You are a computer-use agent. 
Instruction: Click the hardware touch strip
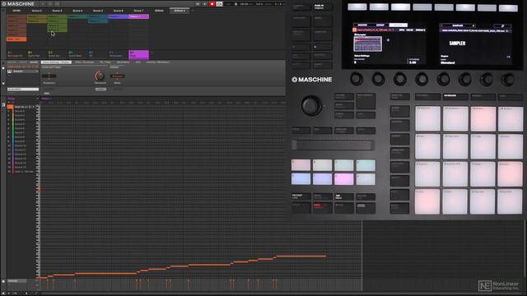(x=333, y=145)
